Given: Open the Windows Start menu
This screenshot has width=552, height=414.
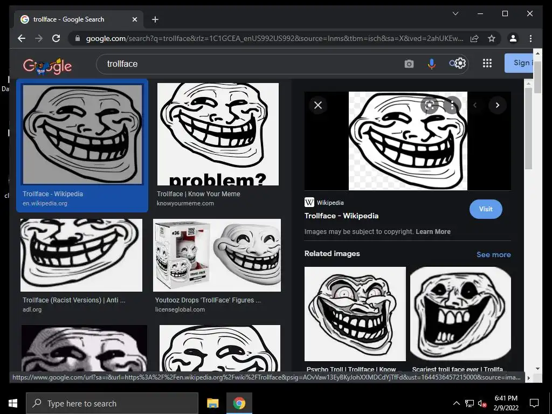Looking at the screenshot, I should (13, 403).
